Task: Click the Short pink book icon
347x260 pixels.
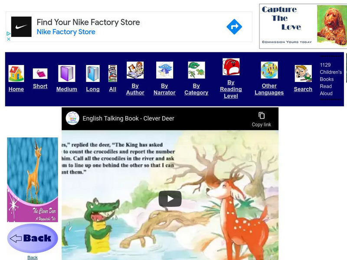Action: pos(40,74)
